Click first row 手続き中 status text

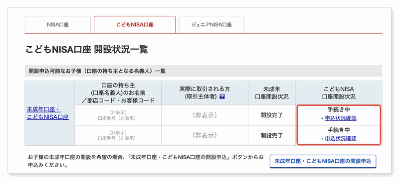pyautogui.click(x=339, y=110)
